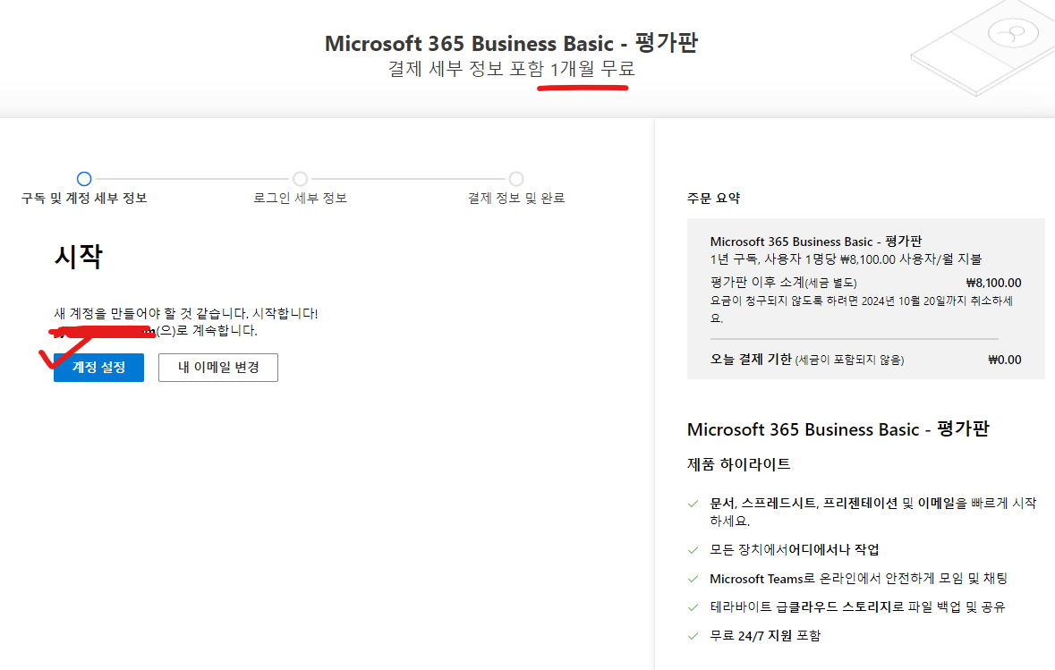
Task: Click the 시작 heading
Action: (78, 257)
